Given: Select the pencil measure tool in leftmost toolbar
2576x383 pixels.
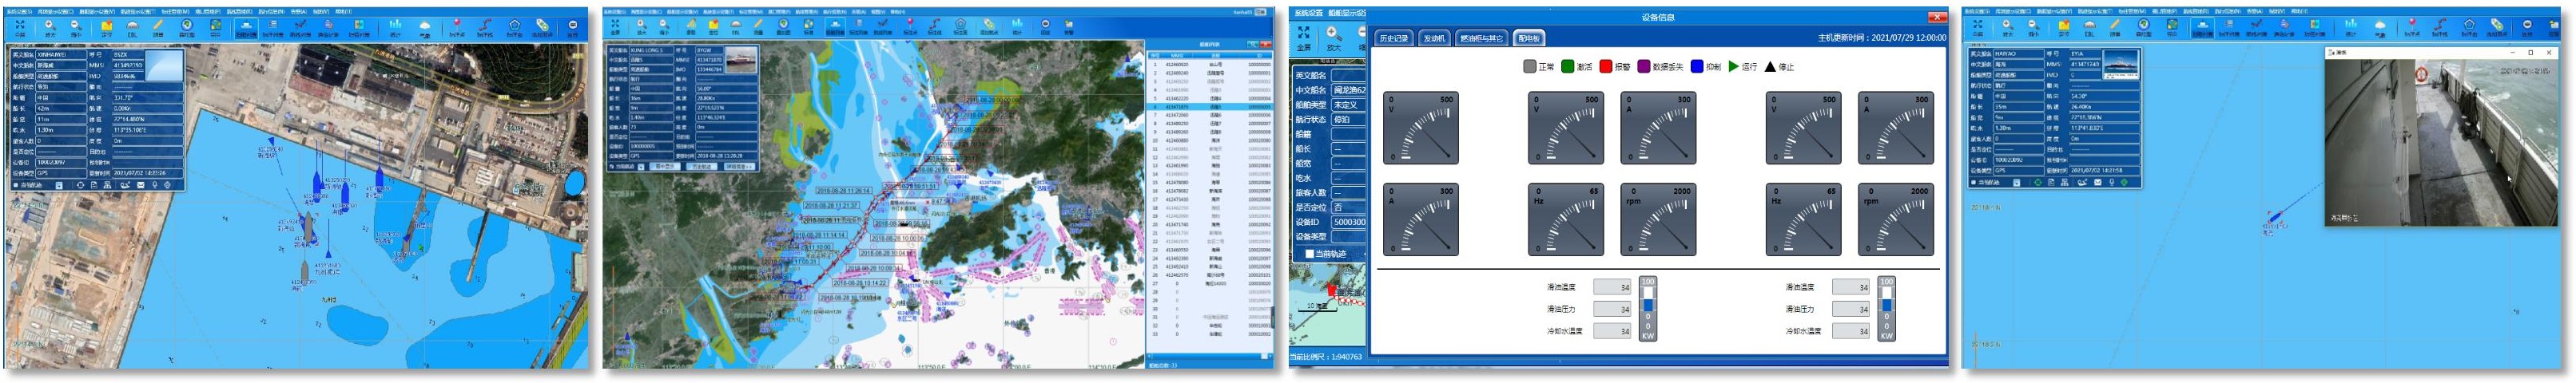Looking at the screenshot, I should [x=158, y=26].
